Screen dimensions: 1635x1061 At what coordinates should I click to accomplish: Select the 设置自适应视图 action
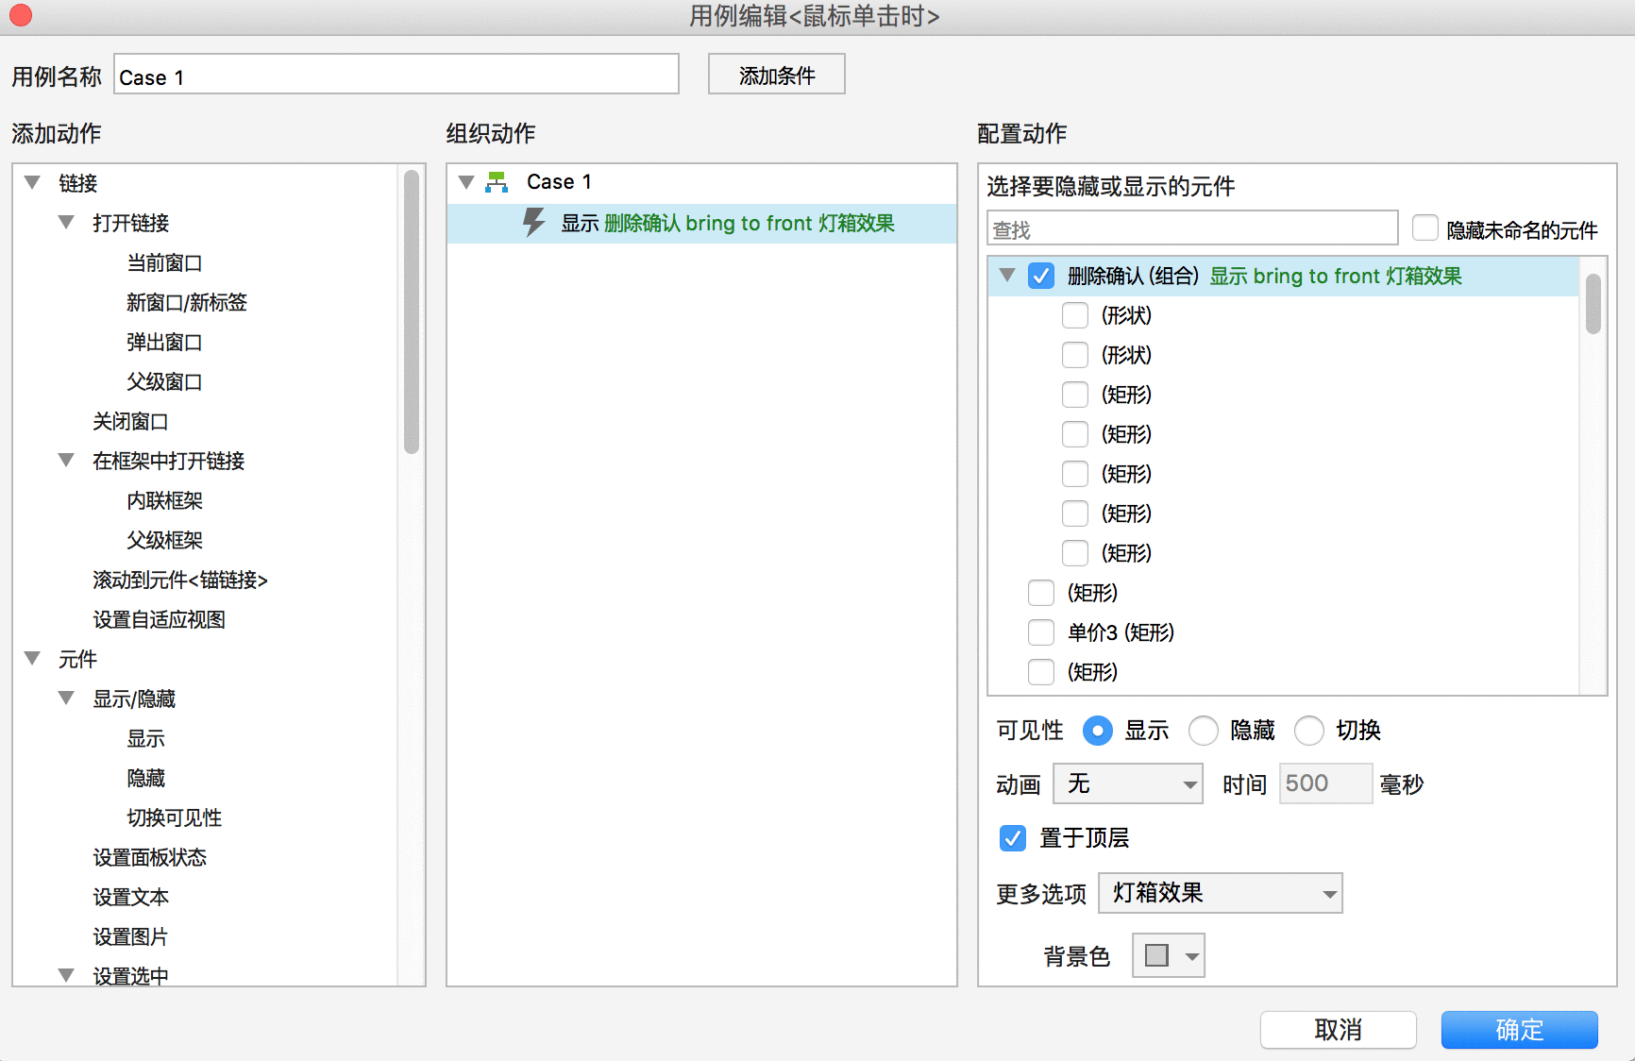pos(159,619)
